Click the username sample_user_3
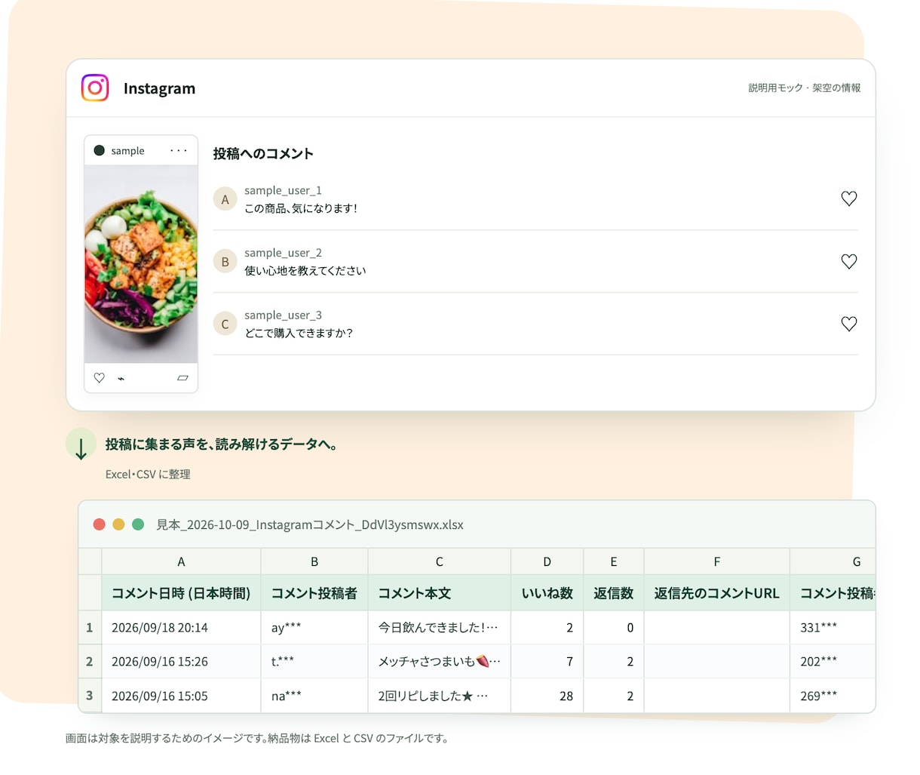Image resolution: width=920 pixels, height=775 pixels. (x=283, y=315)
